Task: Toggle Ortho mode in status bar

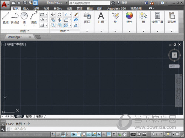Action: point(68,134)
